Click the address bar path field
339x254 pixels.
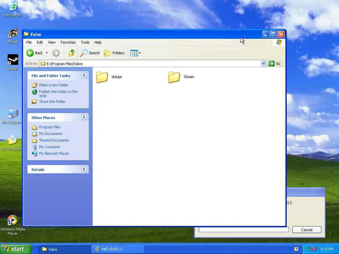(150, 63)
